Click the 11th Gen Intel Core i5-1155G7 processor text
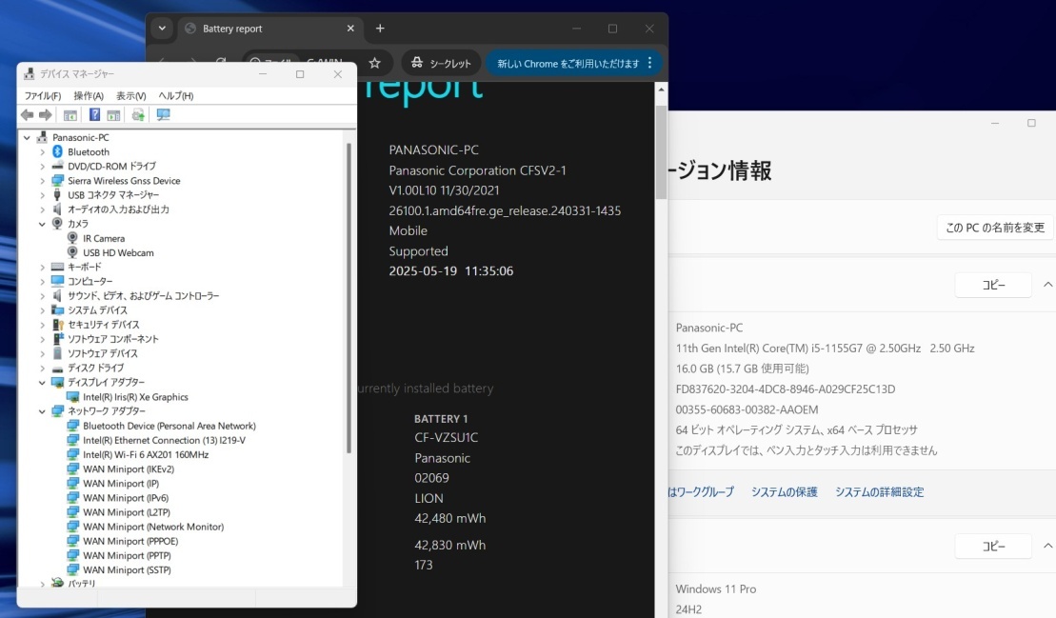The height and width of the screenshot is (618, 1056). pos(825,349)
